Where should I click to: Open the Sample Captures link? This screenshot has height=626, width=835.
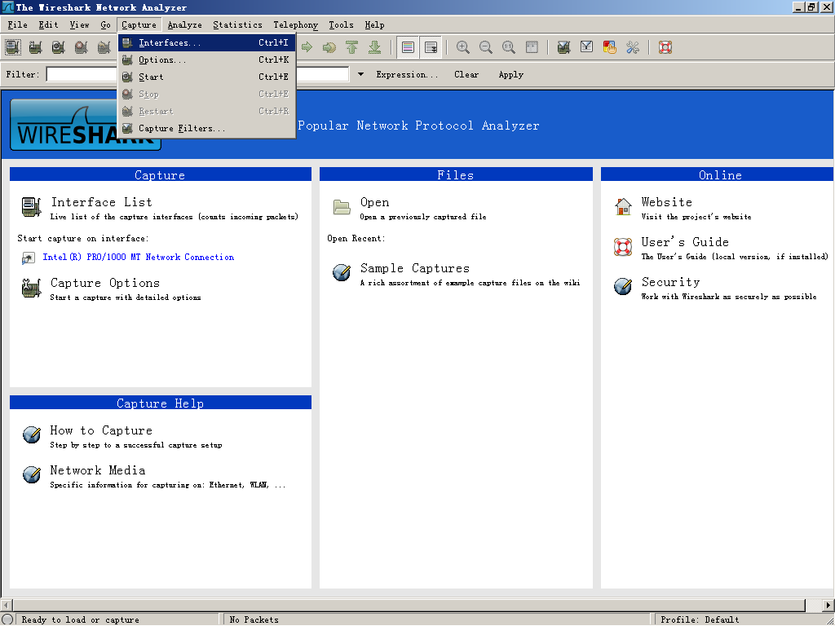(x=415, y=267)
